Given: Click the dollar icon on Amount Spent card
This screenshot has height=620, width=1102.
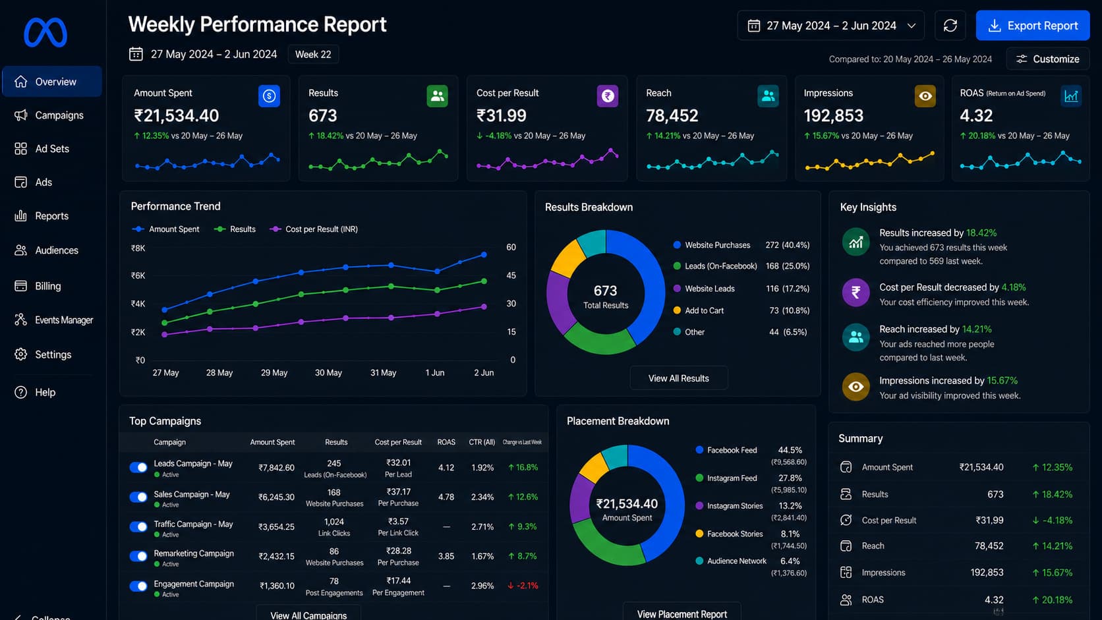Looking at the screenshot, I should 269,96.
